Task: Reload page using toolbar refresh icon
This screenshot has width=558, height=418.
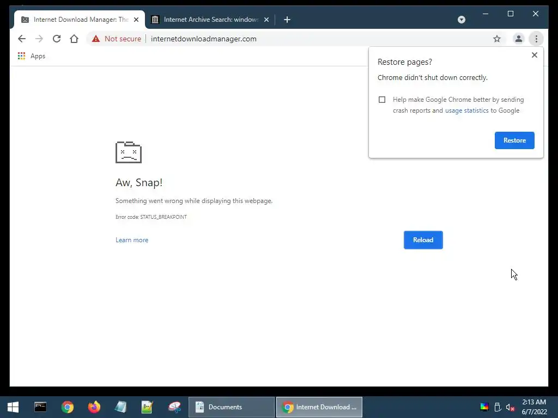Action: click(57, 39)
